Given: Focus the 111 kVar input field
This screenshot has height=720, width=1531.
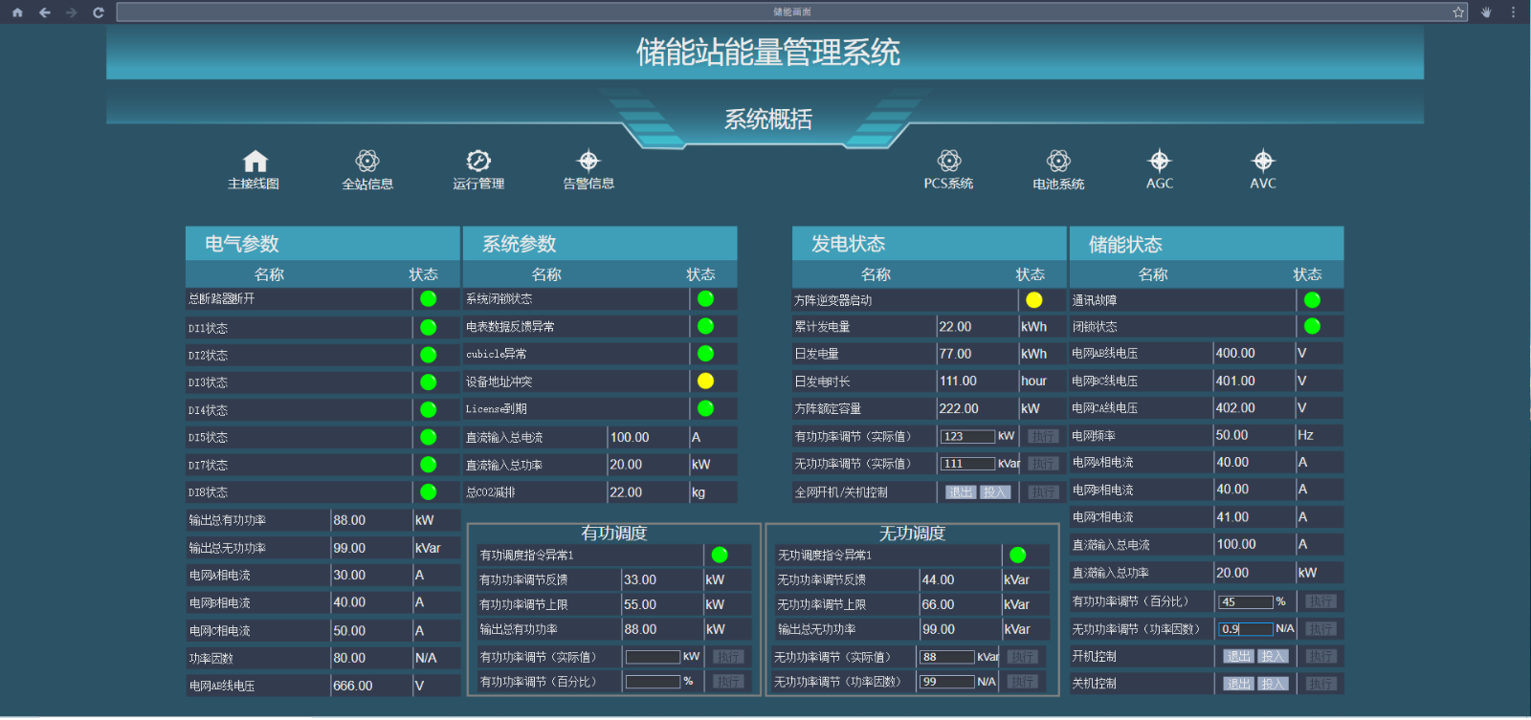Looking at the screenshot, I should 967,464.
